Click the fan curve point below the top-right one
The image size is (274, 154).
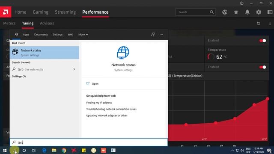254,105
